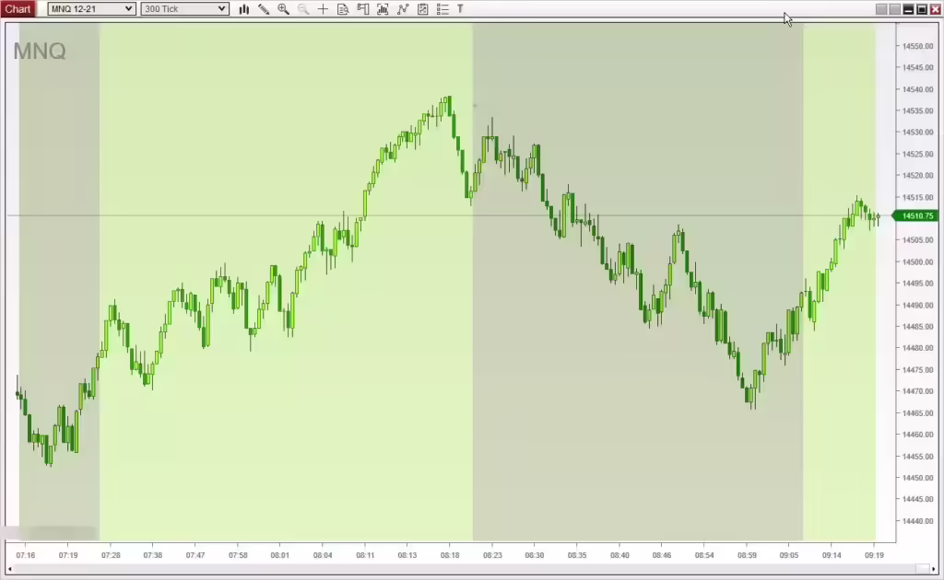
Task: Show the data box icon
Action: (343, 9)
